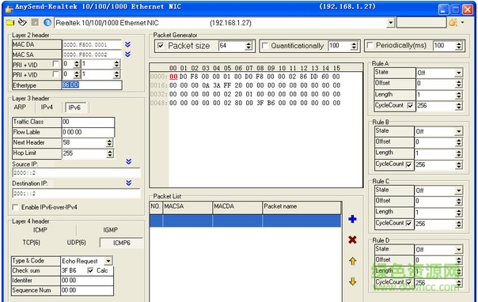Open the Rule A State dropdown
The image size is (478, 302).
point(458,73)
